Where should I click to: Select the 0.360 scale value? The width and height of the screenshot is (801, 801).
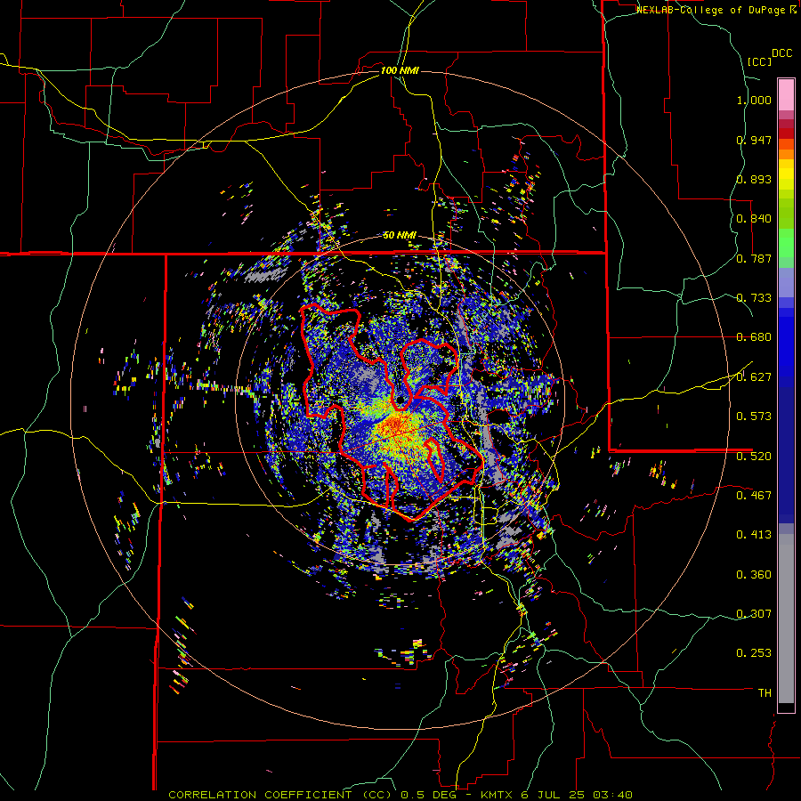point(754,575)
